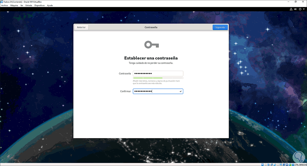Click the VirtualBox display settings icon
This screenshot has height=166, width=307.
coord(281,164)
